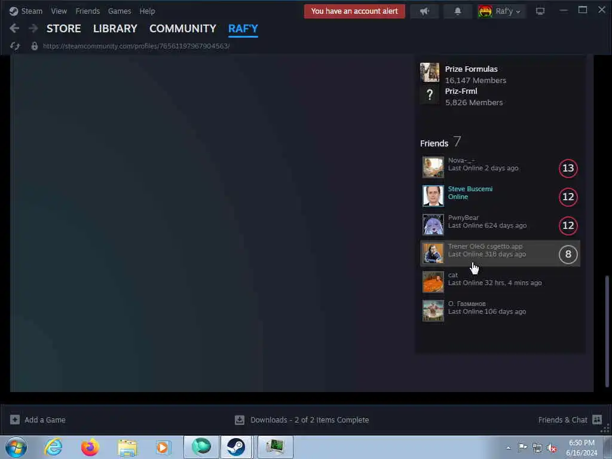Open PwnyBear profile name
612x459 pixels.
463,218
